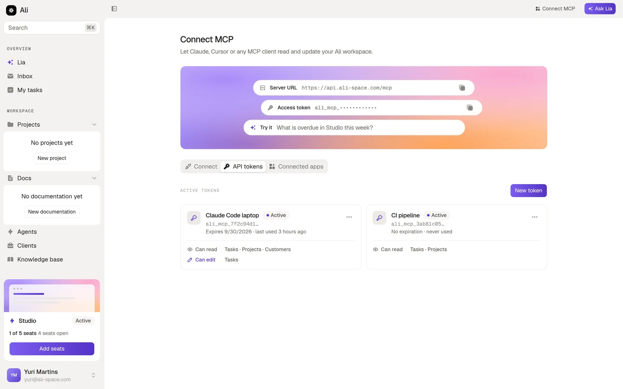Click 'Expires 9/30/2026 · last used 3 hours ago'
This screenshot has width=623, height=389.
256,232
